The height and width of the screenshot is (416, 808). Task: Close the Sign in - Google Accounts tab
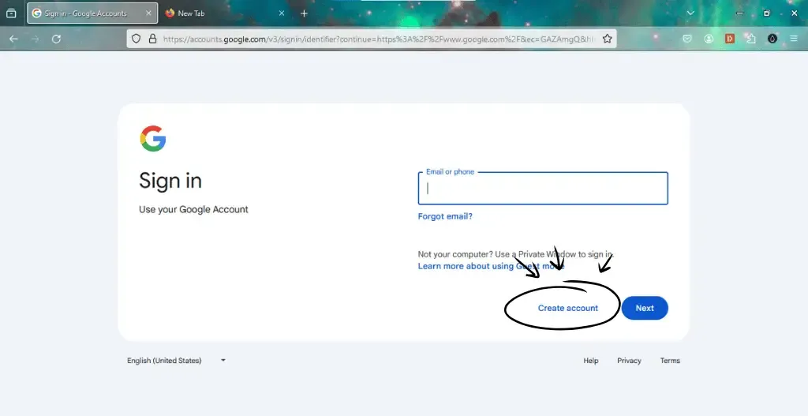point(146,13)
